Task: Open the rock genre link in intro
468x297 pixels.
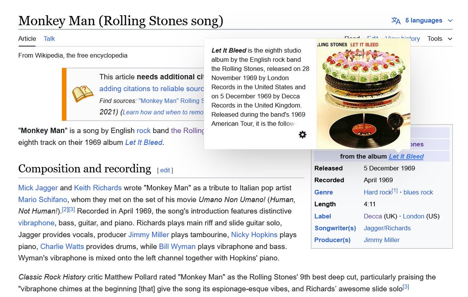Action: tap(144, 130)
